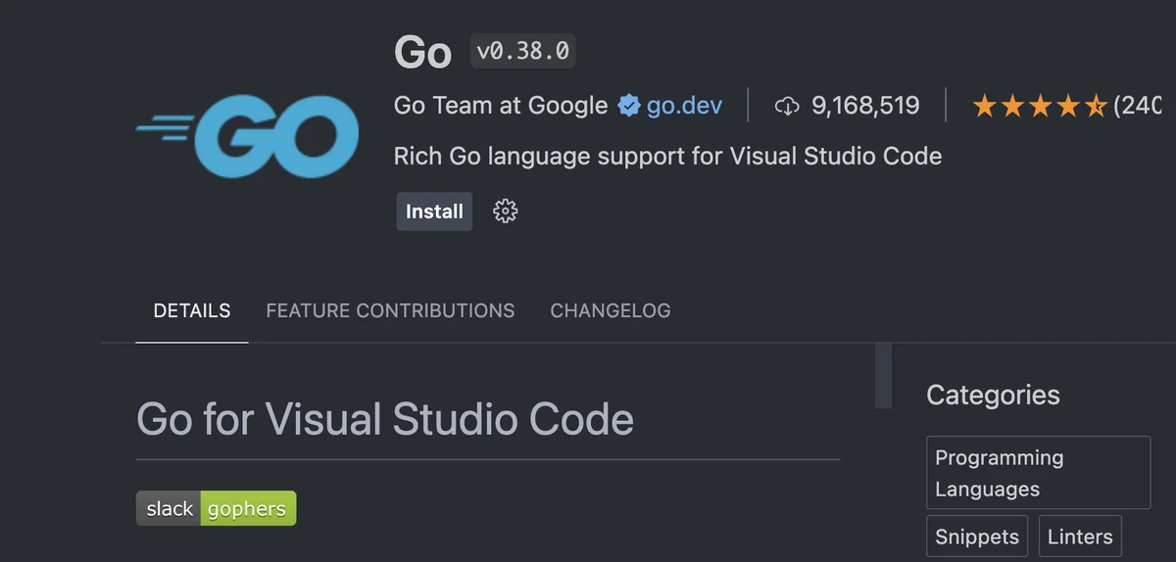Click the Go Team at Google publisher name
Screen dimensions: 1176x562
[501, 106]
